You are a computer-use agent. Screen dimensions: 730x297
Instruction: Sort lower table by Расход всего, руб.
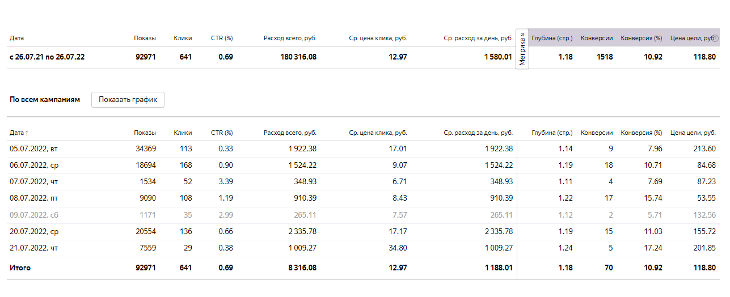290,133
